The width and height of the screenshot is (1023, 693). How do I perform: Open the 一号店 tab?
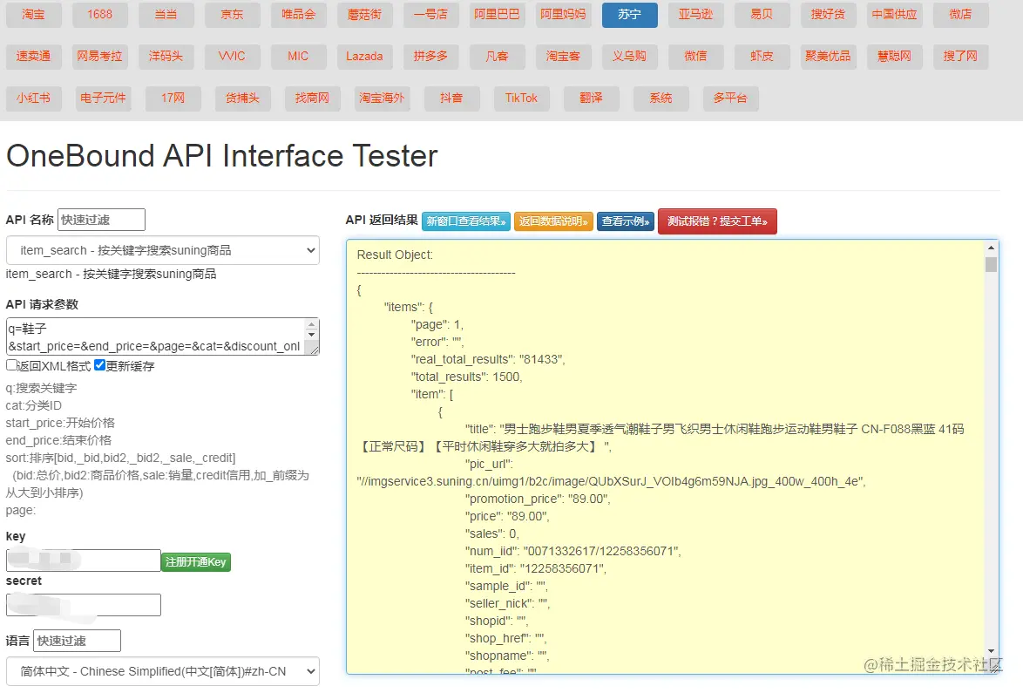(430, 14)
